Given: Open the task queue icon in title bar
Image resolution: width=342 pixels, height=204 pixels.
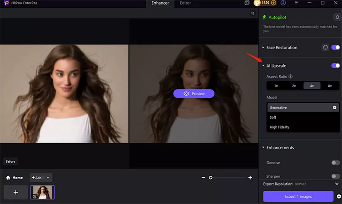Looking at the screenshot, I should (247, 3).
